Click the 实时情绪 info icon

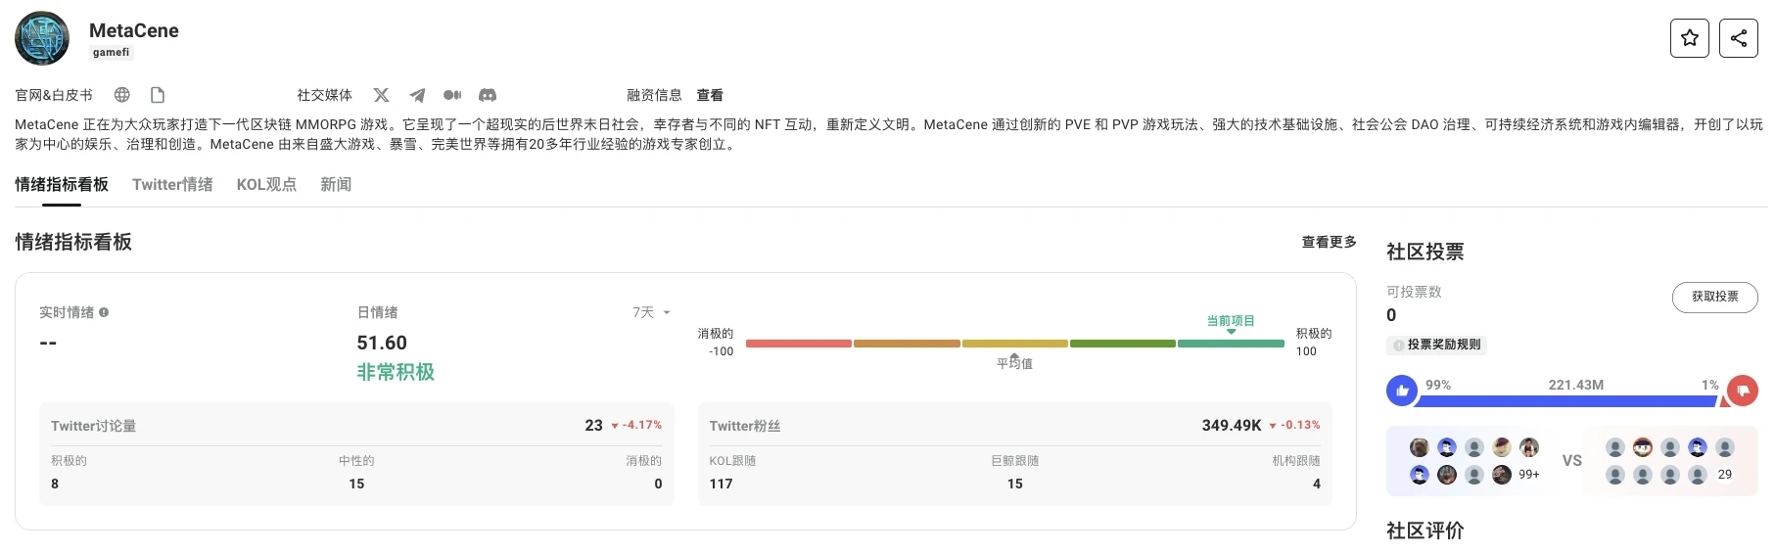(104, 312)
